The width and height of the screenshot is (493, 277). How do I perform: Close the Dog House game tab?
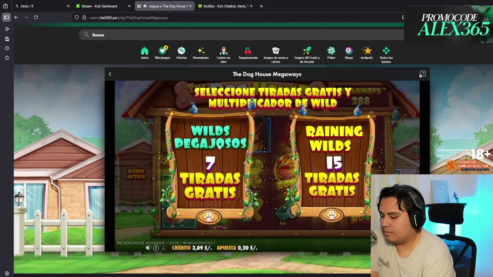pos(190,6)
